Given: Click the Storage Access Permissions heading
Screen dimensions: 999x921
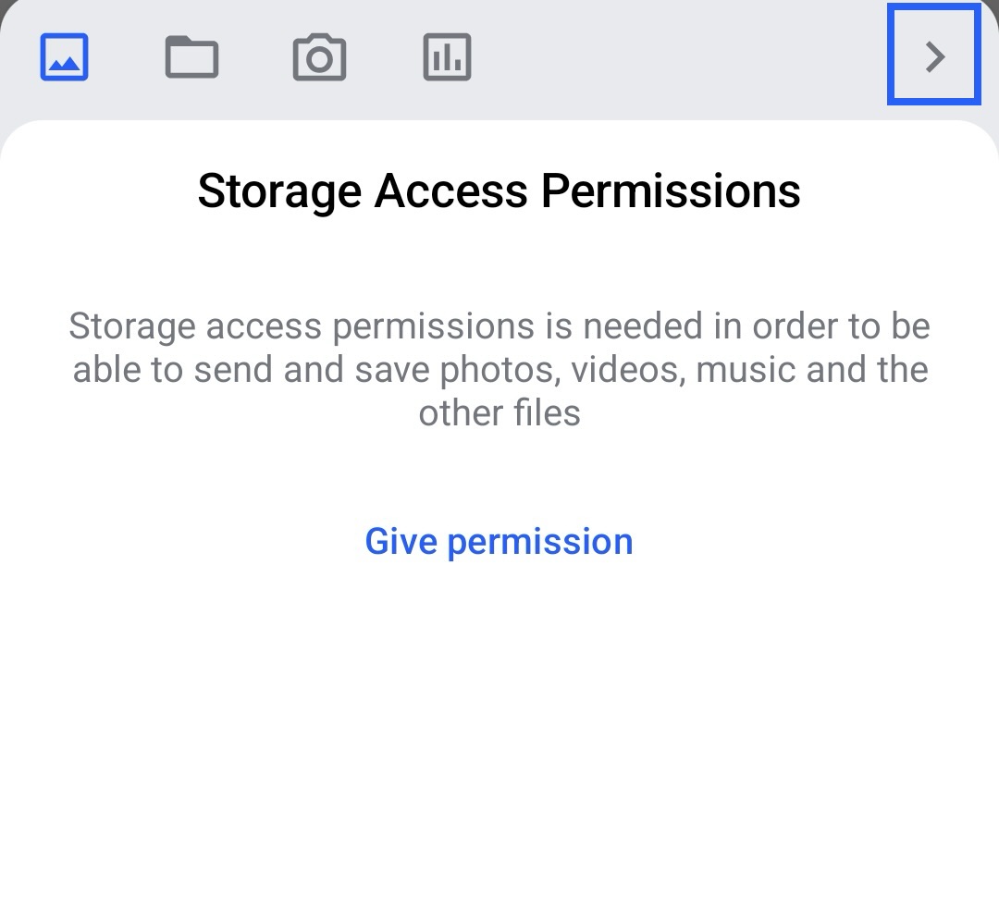Looking at the screenshot, I should (x=499, y=191).
